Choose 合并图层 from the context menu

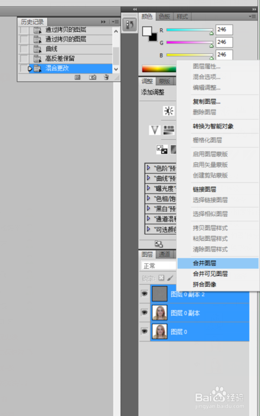tap(218, 263)
